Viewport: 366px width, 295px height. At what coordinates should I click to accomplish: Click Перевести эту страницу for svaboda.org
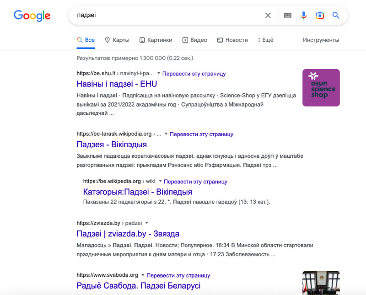tap(178, 275)
